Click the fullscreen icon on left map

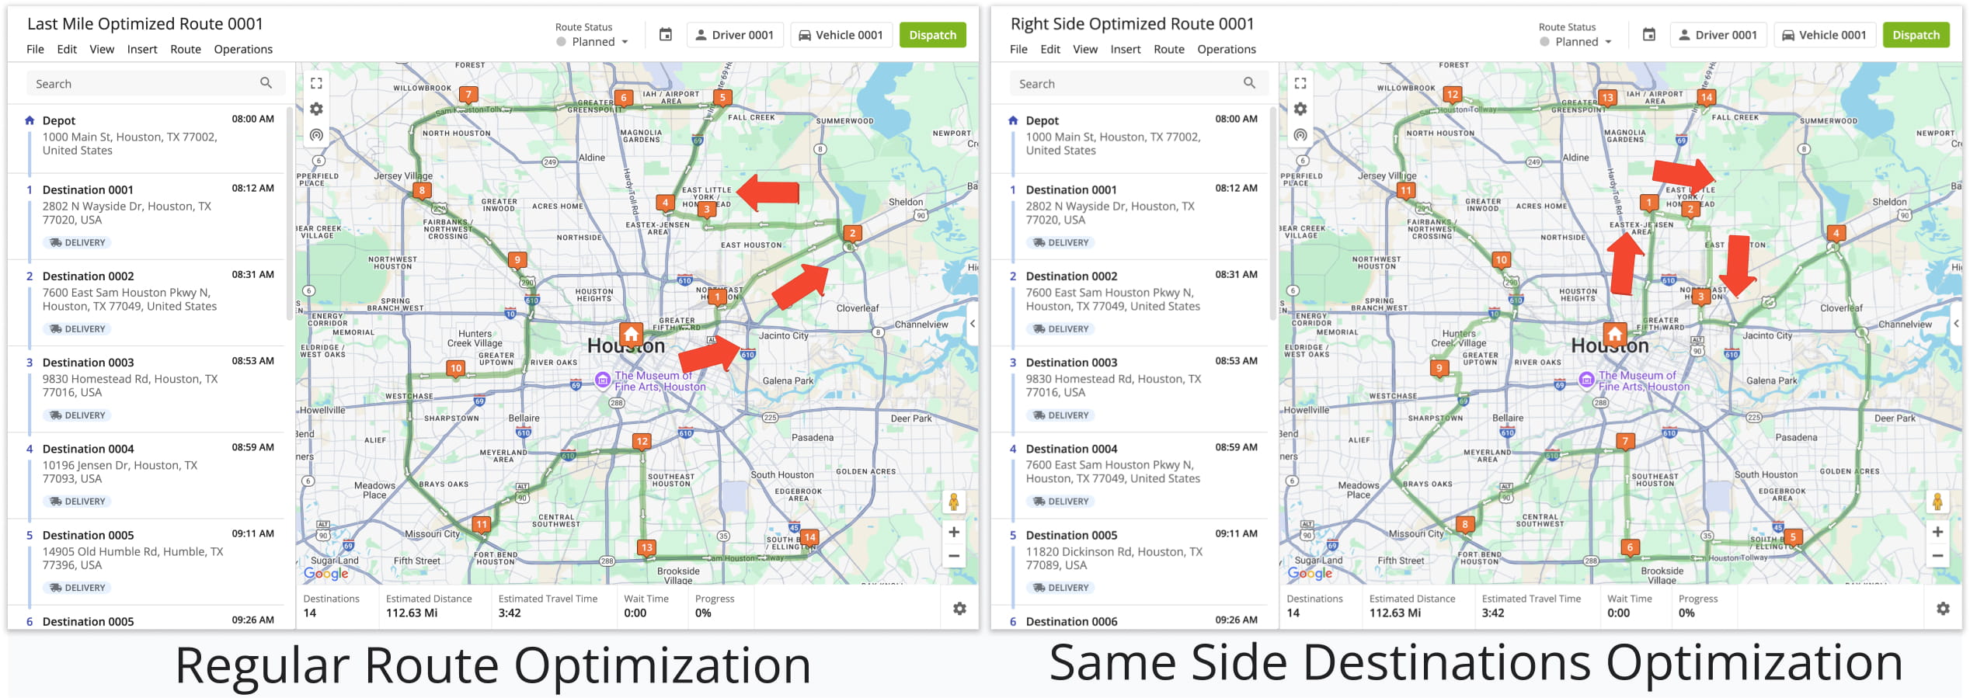pyautogui.click(x=316, y=83)
